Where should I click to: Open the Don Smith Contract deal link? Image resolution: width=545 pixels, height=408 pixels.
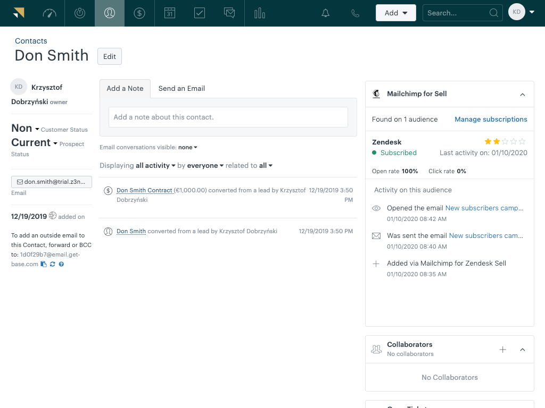coord(144,190)
